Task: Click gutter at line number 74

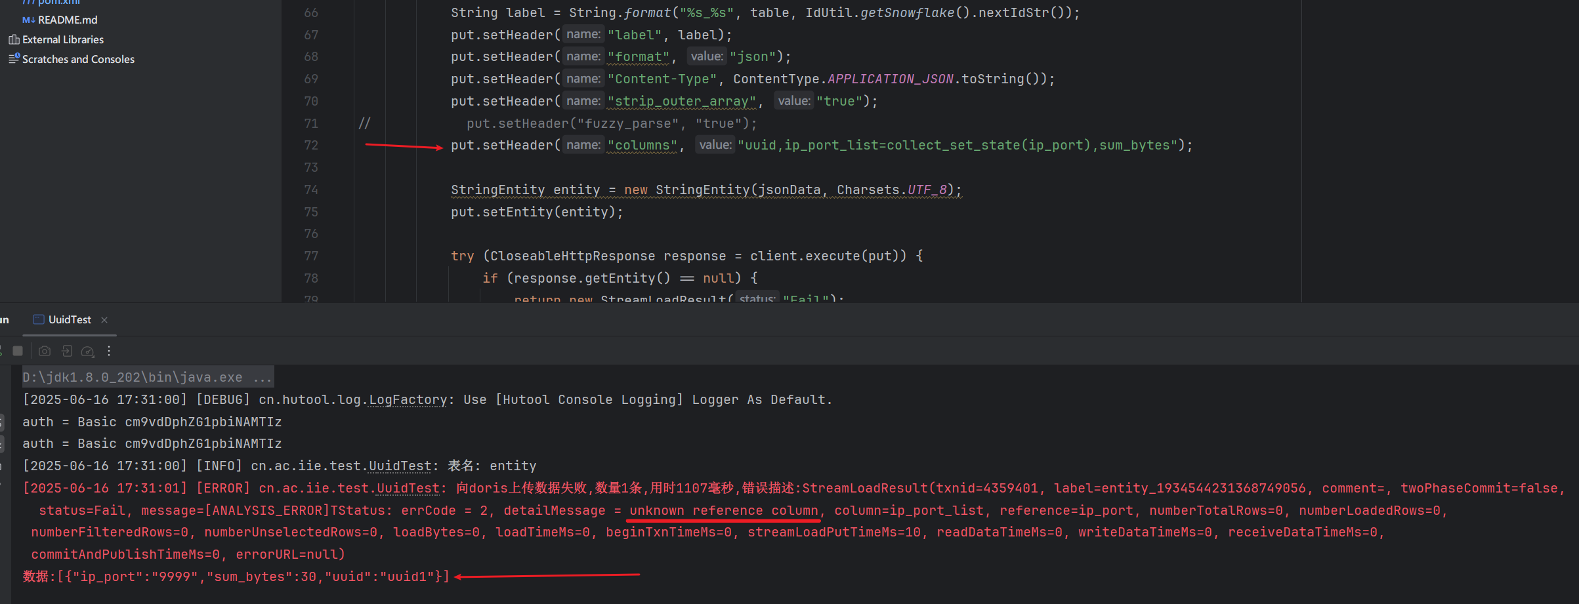Action: coord(311,190)
